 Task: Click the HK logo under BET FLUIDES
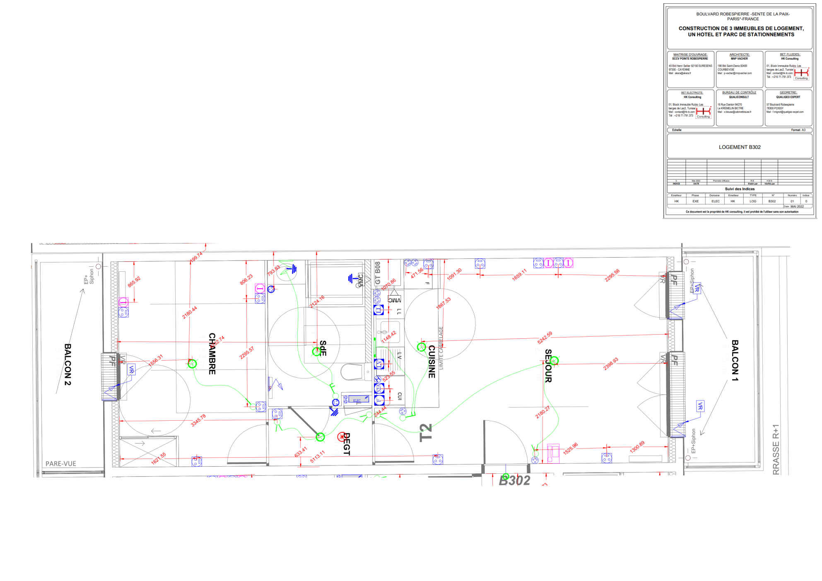[801, 73]
